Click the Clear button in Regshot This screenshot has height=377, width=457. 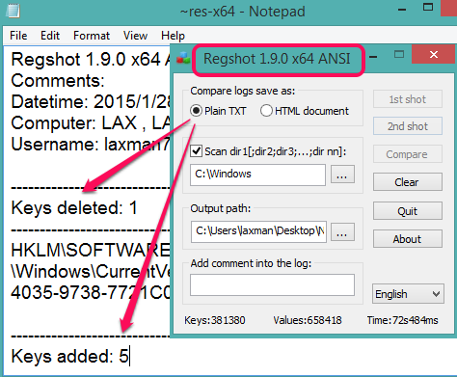point(408,182)
